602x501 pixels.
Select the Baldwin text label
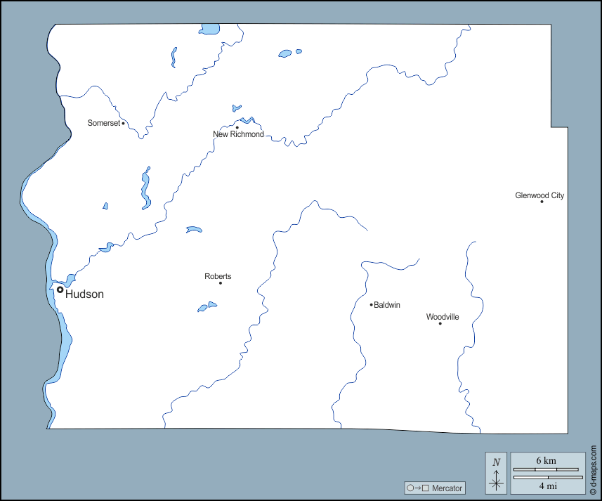(387, 305)
